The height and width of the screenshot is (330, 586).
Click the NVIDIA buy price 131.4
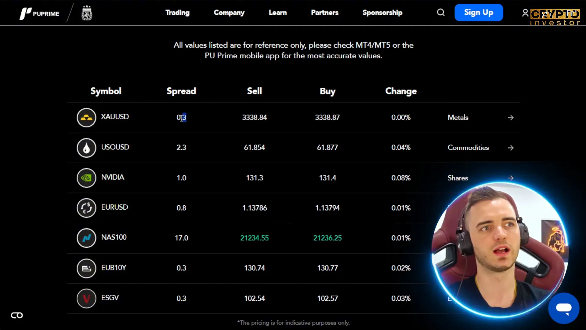coord(327,178)
